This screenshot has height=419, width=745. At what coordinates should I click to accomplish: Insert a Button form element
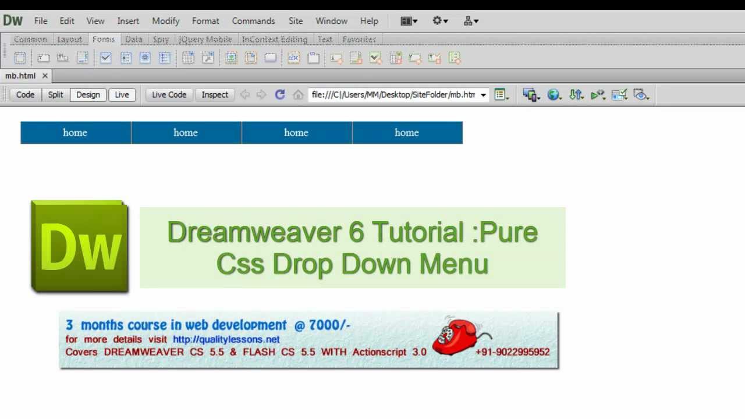271,58
